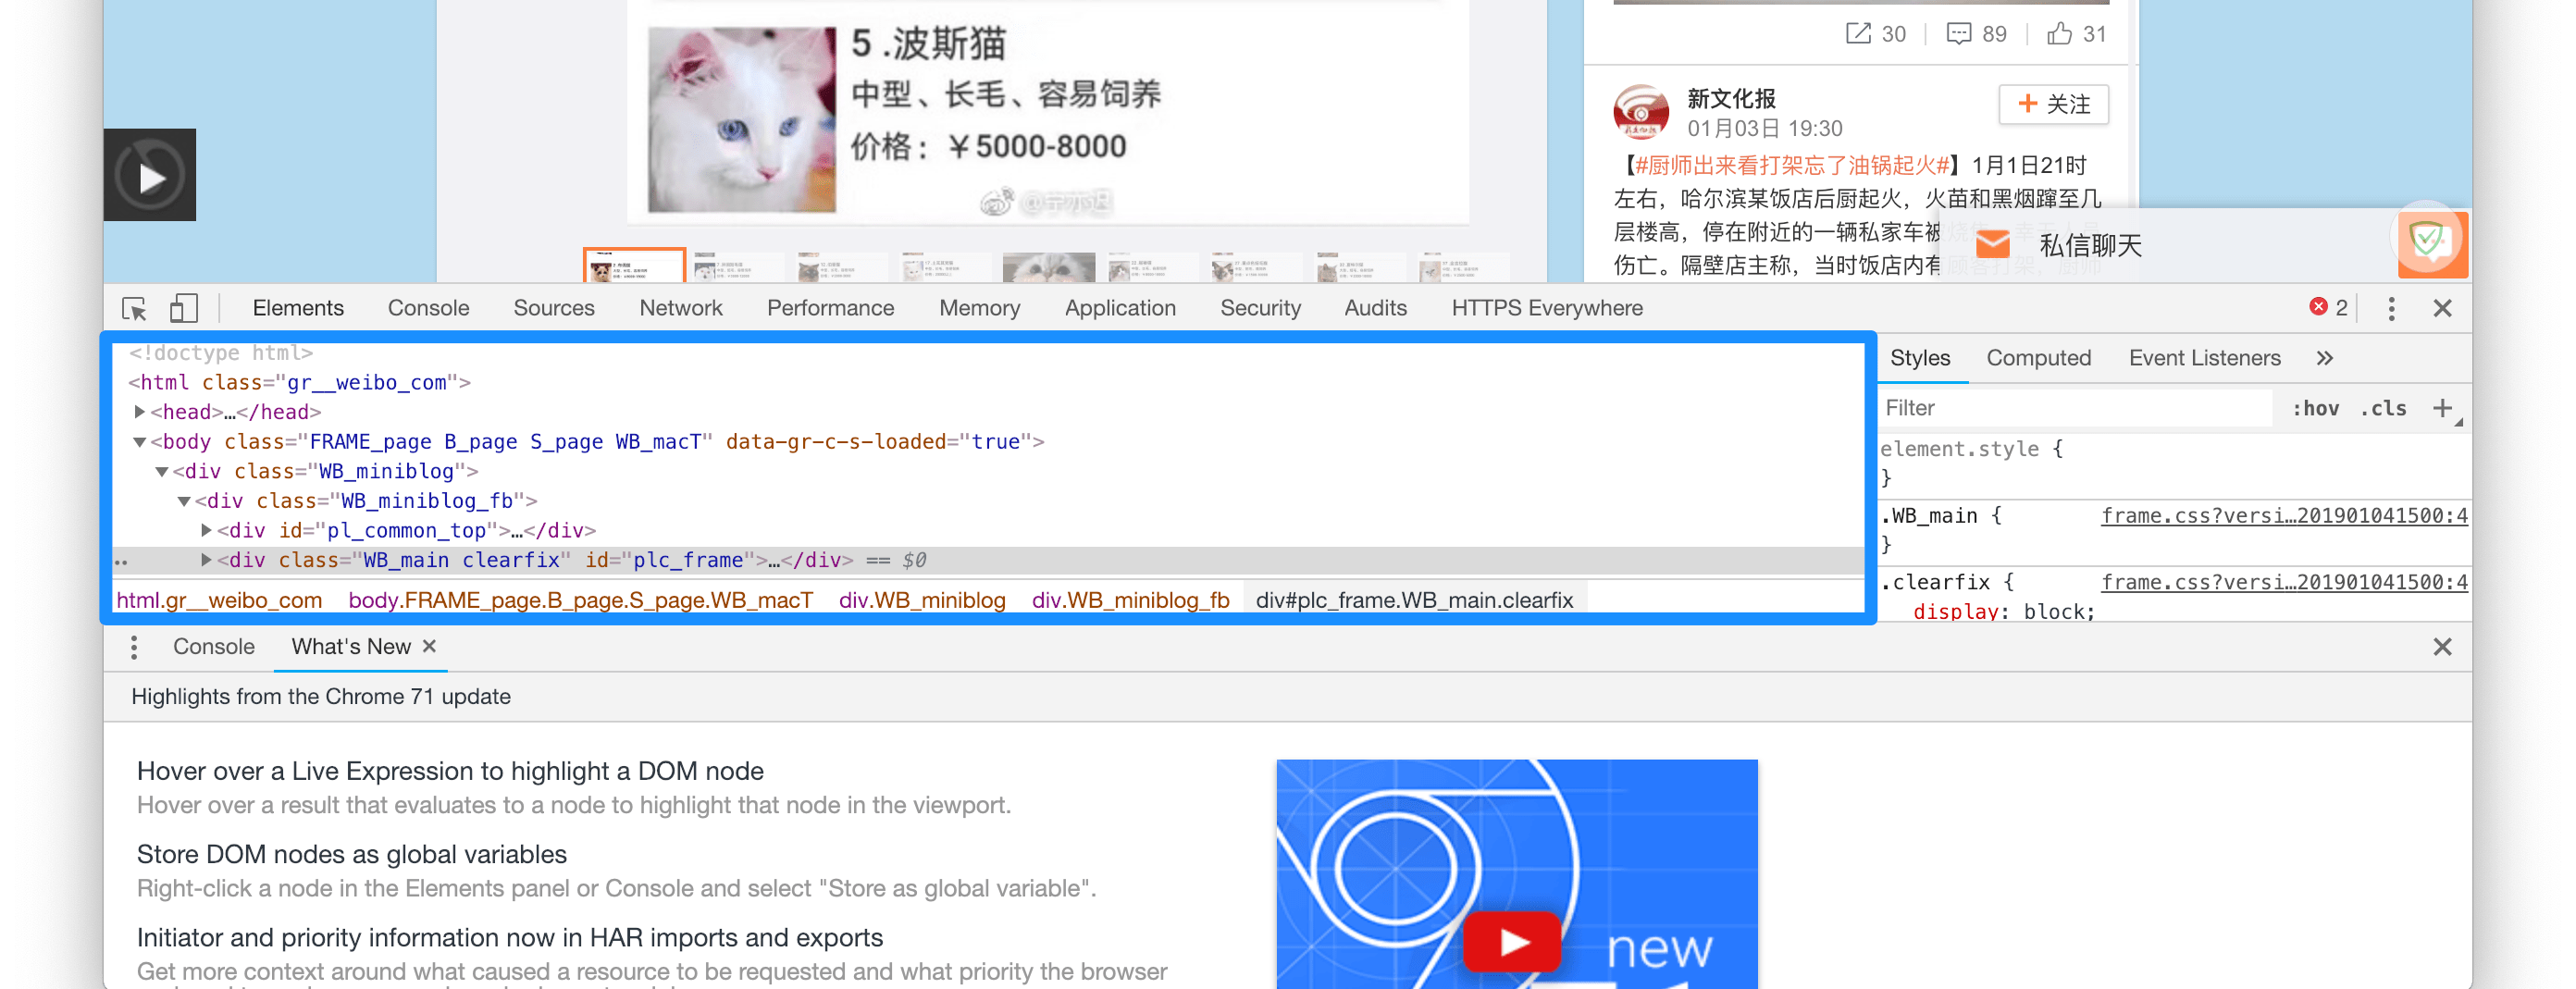Click the drawer three-dot menu icon
This screenshot has height=989, width=2576.
point(134,647)
